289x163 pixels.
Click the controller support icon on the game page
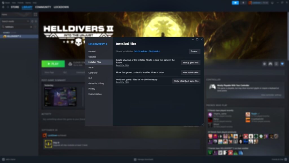coord(270,64)
